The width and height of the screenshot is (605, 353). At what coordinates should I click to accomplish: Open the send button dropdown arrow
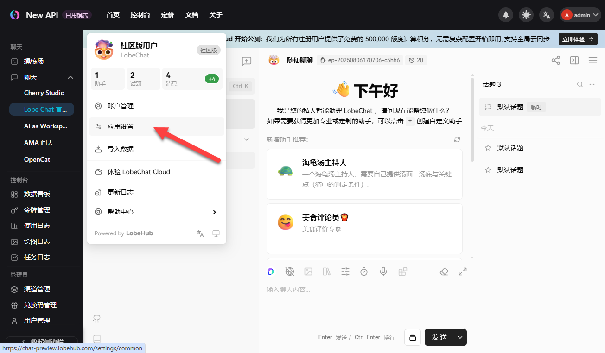(x=459, y=337)
